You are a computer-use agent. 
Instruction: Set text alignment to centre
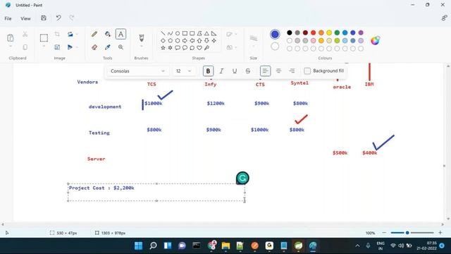tap(278, 71)
